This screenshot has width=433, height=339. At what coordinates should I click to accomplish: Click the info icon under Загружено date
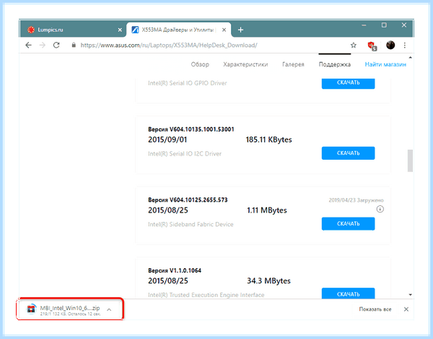pos(380,209)
